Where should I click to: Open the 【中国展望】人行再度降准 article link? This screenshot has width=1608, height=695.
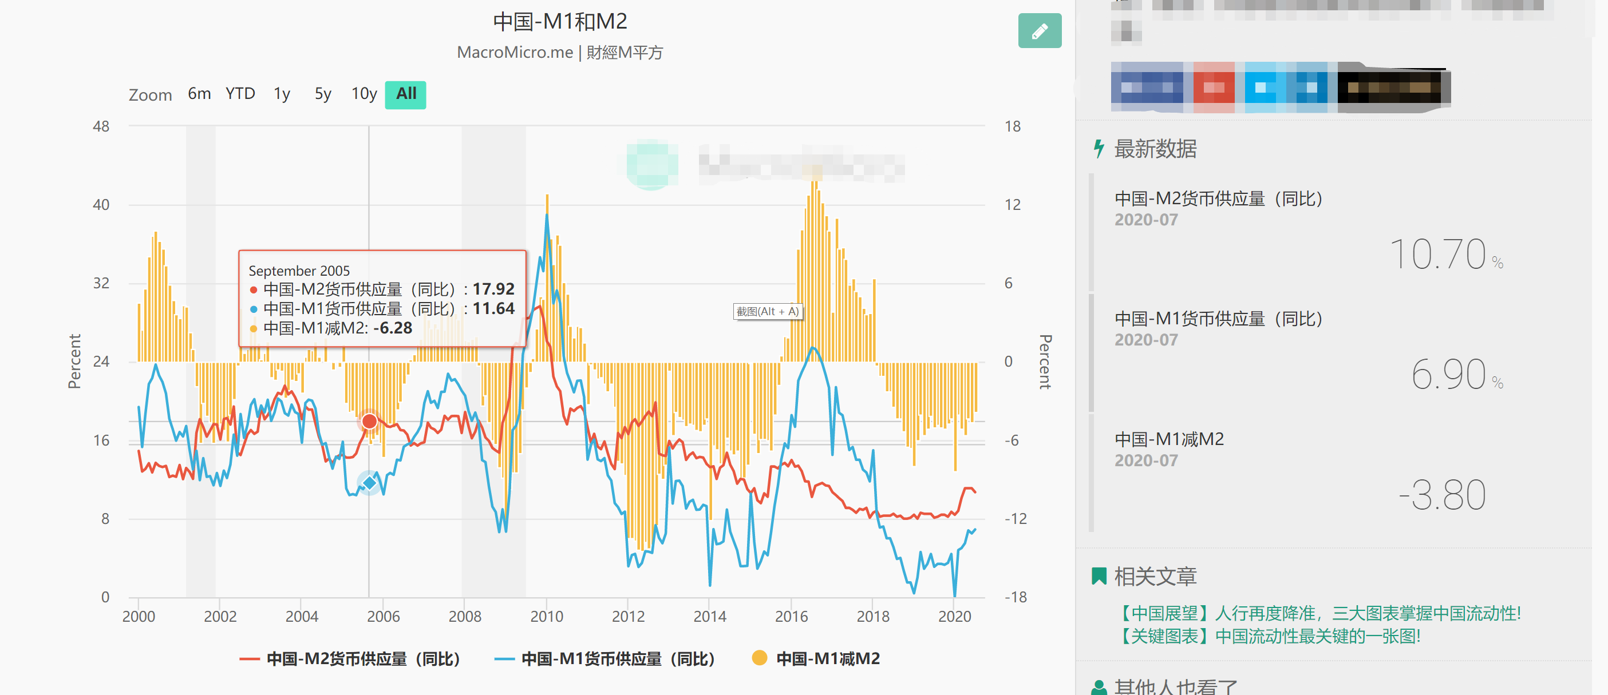click(x=1318, y=613)
